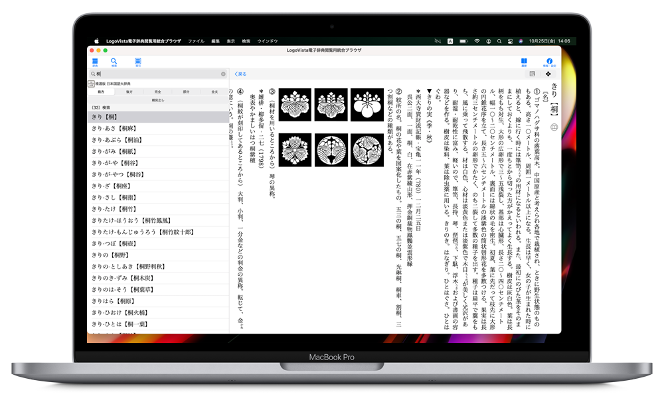
Task: Select the entry きりたけ-ほうおう【桐竹鳳凰】
Action: (158, 220)
